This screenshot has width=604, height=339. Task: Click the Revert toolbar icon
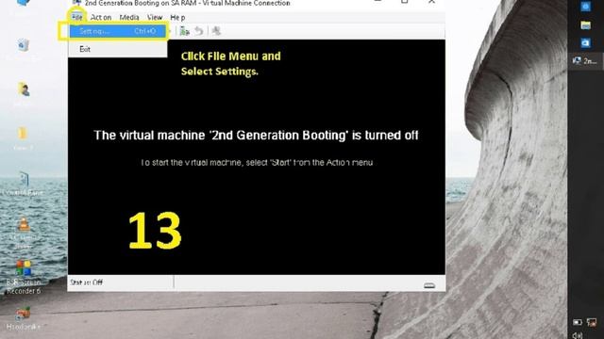click(199, 31)
